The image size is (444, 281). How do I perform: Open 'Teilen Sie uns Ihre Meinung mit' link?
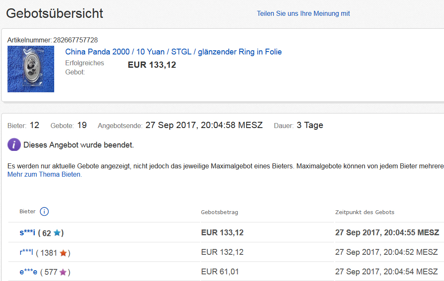click(x=303, y=13)
